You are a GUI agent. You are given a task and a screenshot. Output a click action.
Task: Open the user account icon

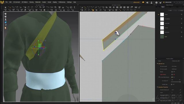pos(152,3)
